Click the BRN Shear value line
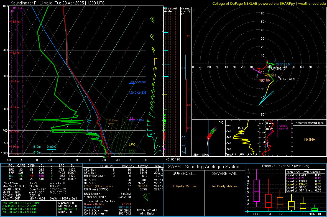 point(108,194)
